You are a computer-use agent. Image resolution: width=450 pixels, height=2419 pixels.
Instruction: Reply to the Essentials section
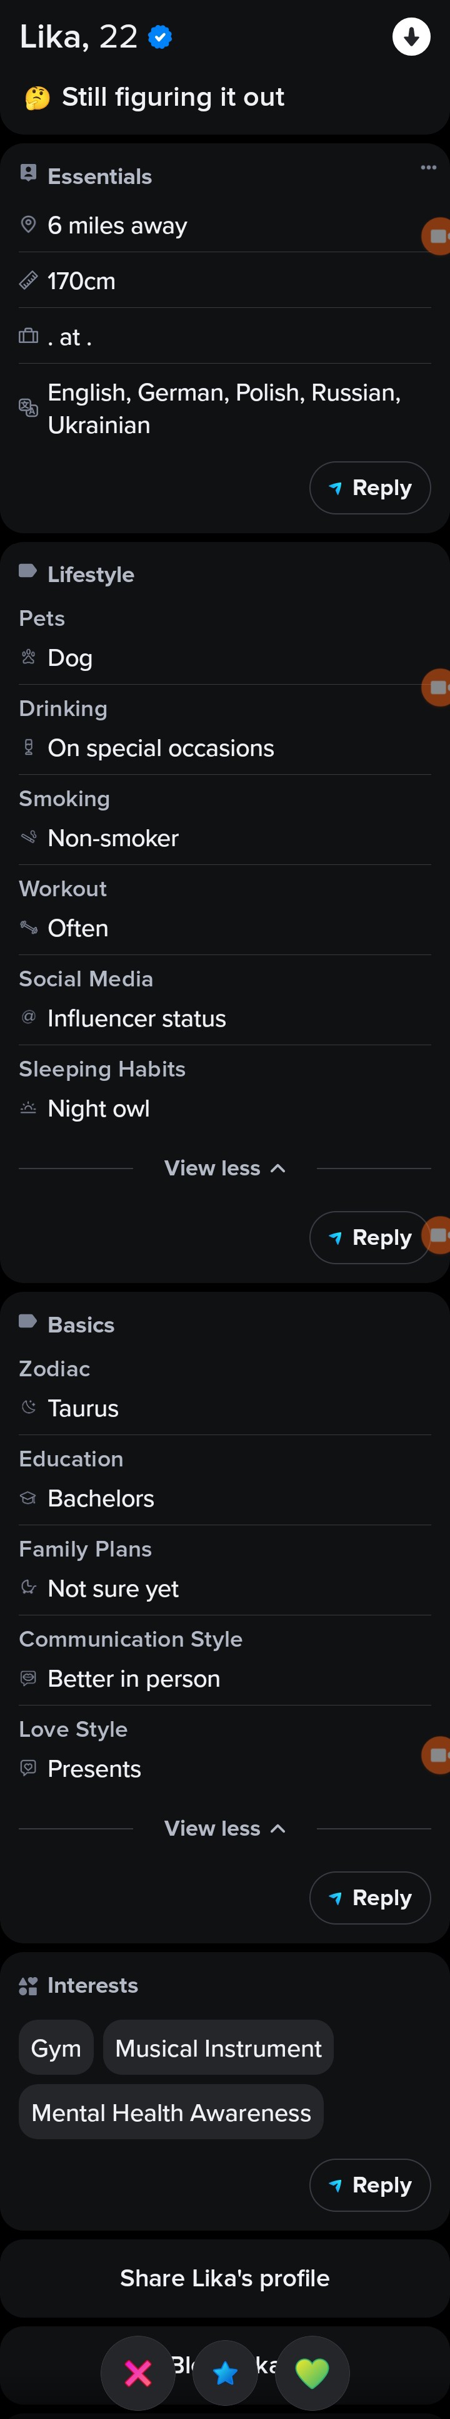[x=370, y=488]
